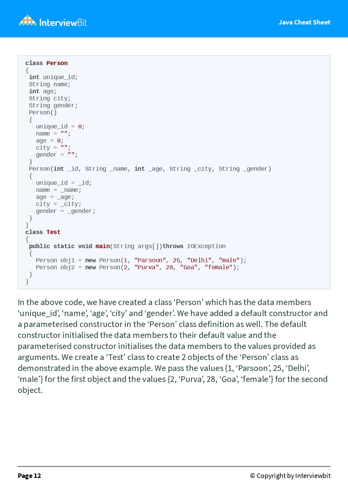Click the 'class Test' declaration line
This screenshot has width=348, height=494.
[x=43, y=232]
